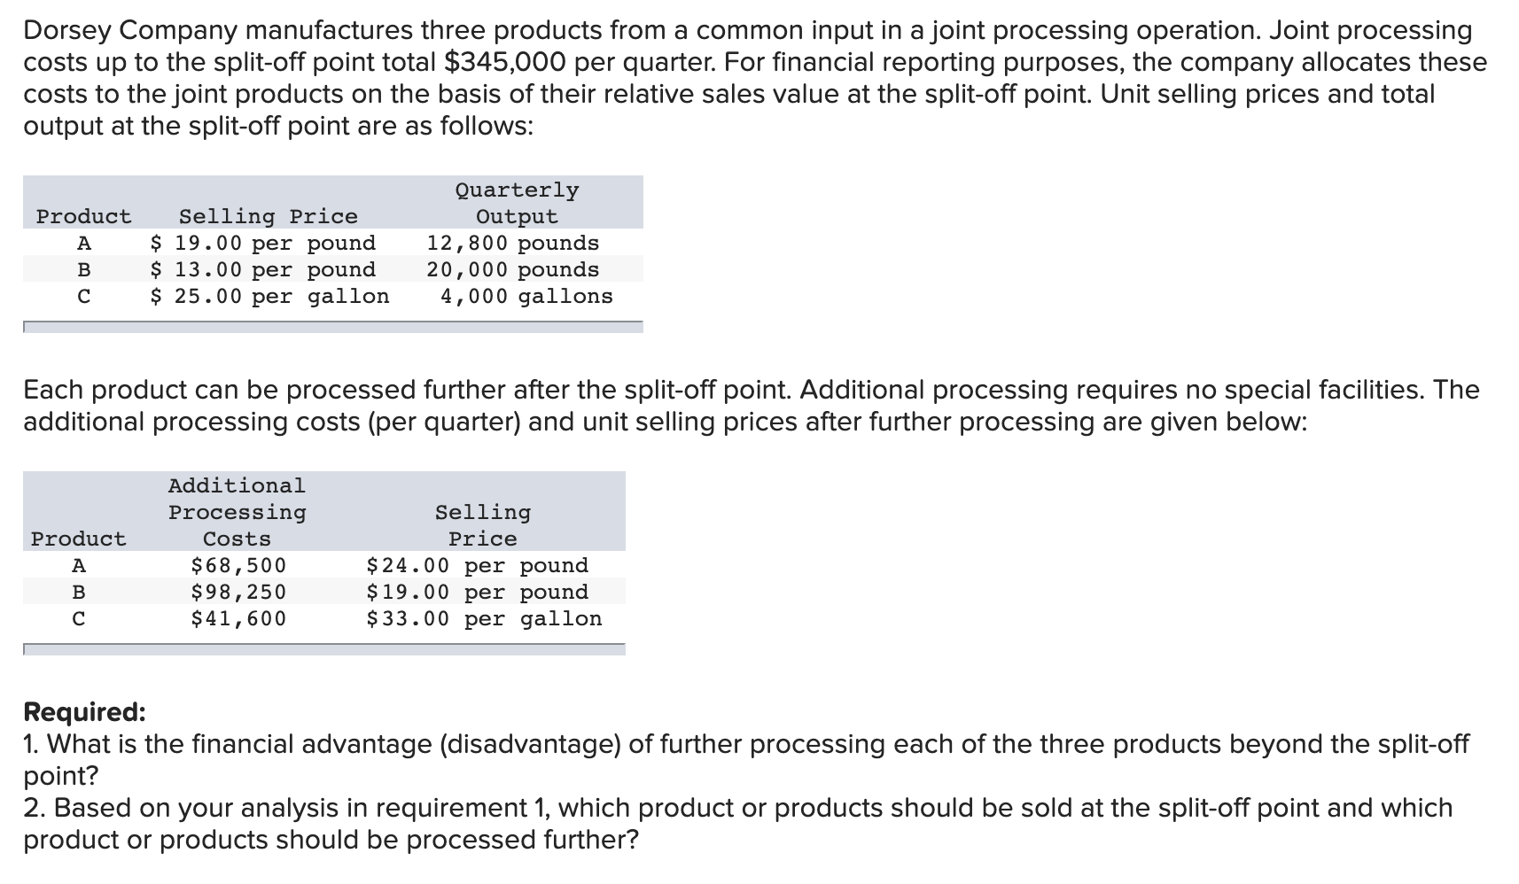The height and width of the screenshot is (884, 1519).
Task: Click the 4,000 gallons output cell
Action: click(x=526, y=296)
